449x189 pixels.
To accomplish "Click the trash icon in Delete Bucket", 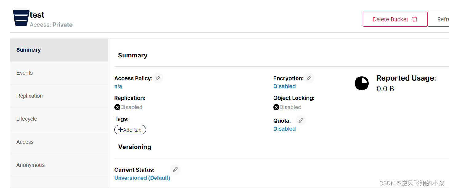I will click(x=415, y=19).
